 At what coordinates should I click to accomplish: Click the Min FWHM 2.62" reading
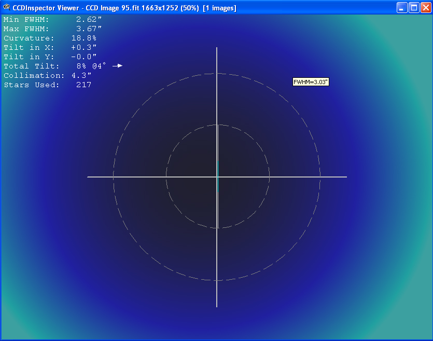(x=52, y=20)
